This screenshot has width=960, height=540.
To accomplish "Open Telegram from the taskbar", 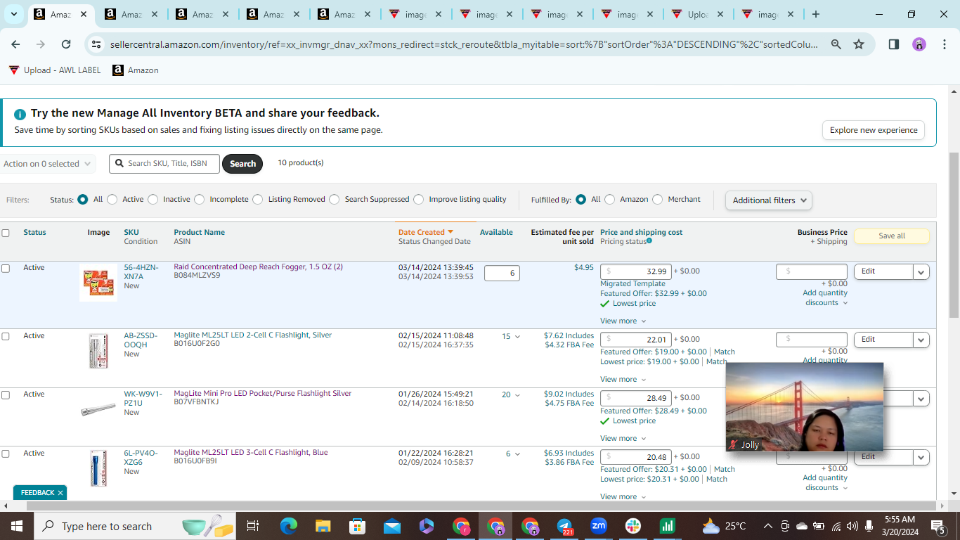I will (564, 526).
